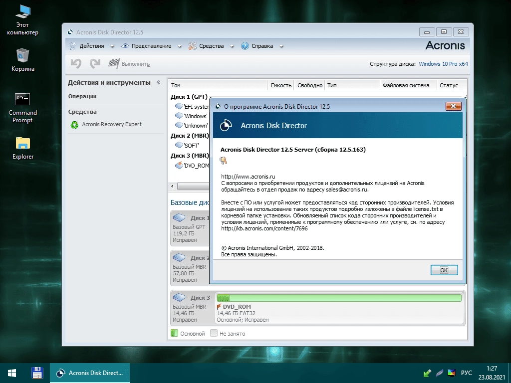The height and width of the screenshot is (383, 511).
Task: Click left arrow of horizontal scrollbar
Action: click(x=172, y=187)
